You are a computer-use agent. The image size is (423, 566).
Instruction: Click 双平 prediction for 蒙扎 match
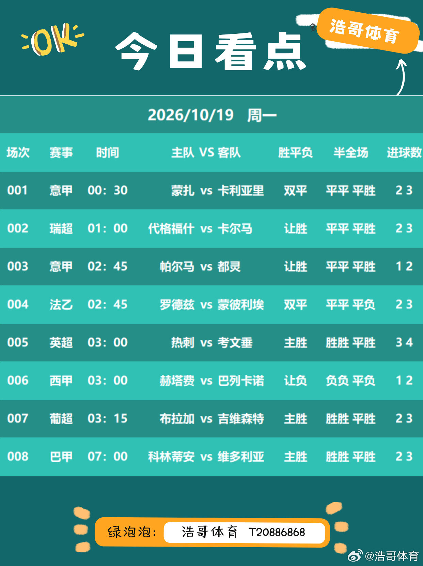pyautogui.click(x=296, y=190)
